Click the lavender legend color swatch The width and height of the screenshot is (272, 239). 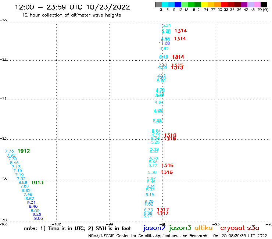click(x=251, y=4)
